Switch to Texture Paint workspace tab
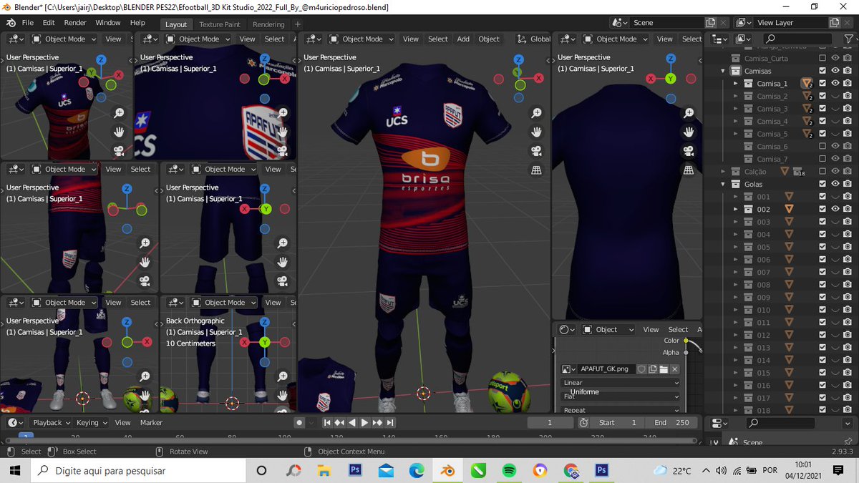 pos(220,24)
